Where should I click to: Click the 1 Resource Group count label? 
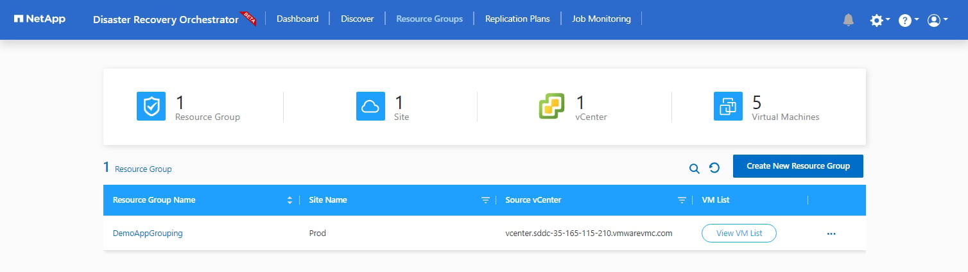138,168
